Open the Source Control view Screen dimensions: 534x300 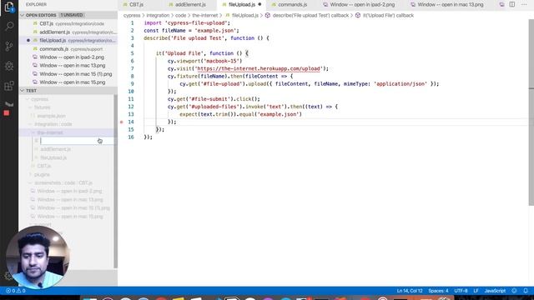pyautogui.click(x=9, y=46)
